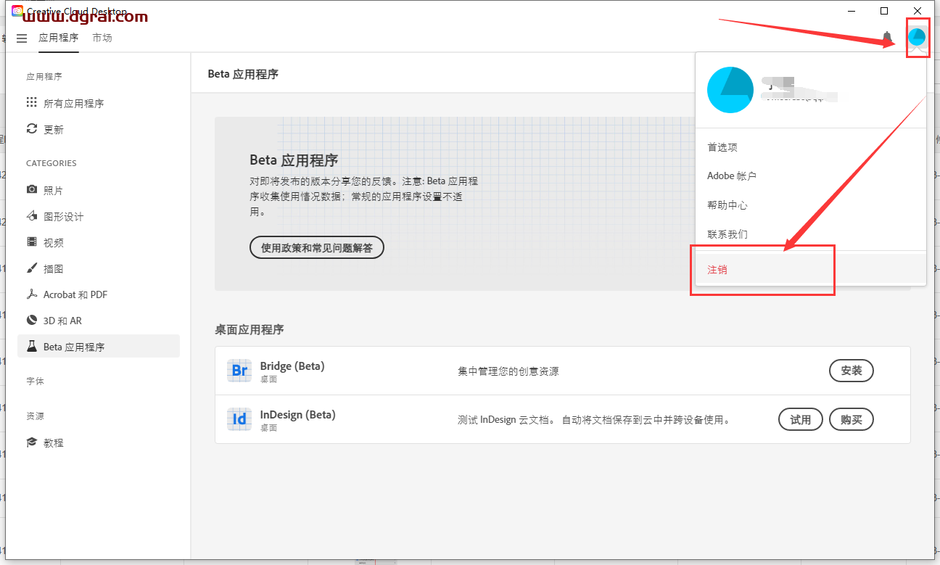Switch to the 市场 tab
The width and height of the screenshot is (940, 565).
[x=102, y=38]
